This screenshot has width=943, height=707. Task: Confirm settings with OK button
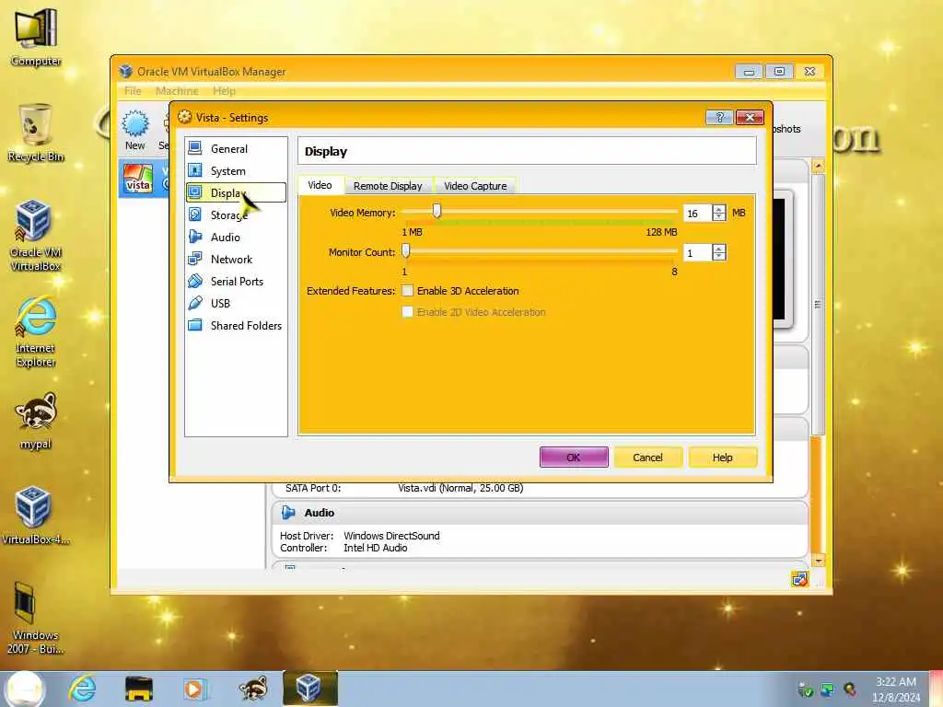click(x=574, y=458)
